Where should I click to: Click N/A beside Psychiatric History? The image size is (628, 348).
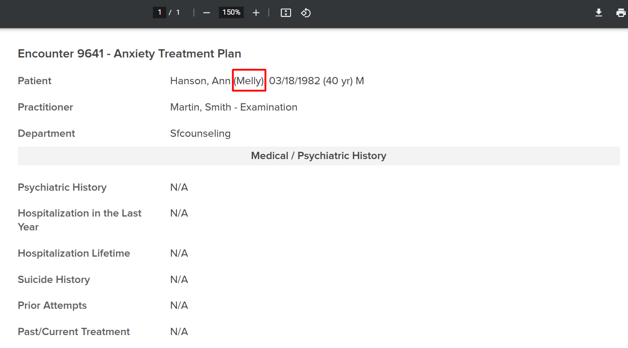tap(179, 188)
